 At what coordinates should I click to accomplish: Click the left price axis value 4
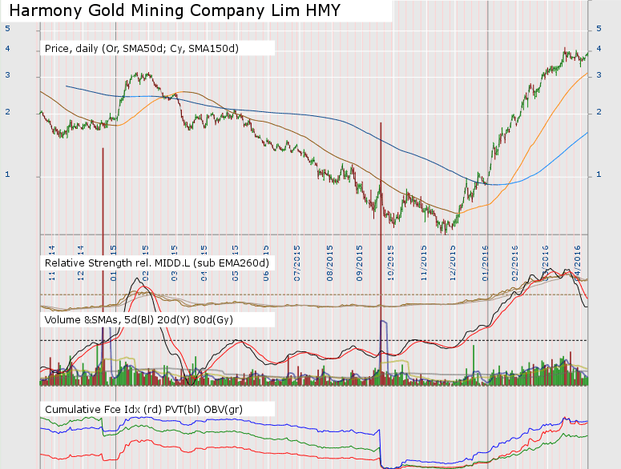coord(7,49)
